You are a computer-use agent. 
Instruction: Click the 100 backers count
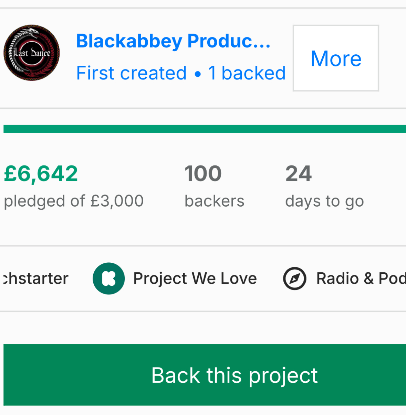pos(203,173)
